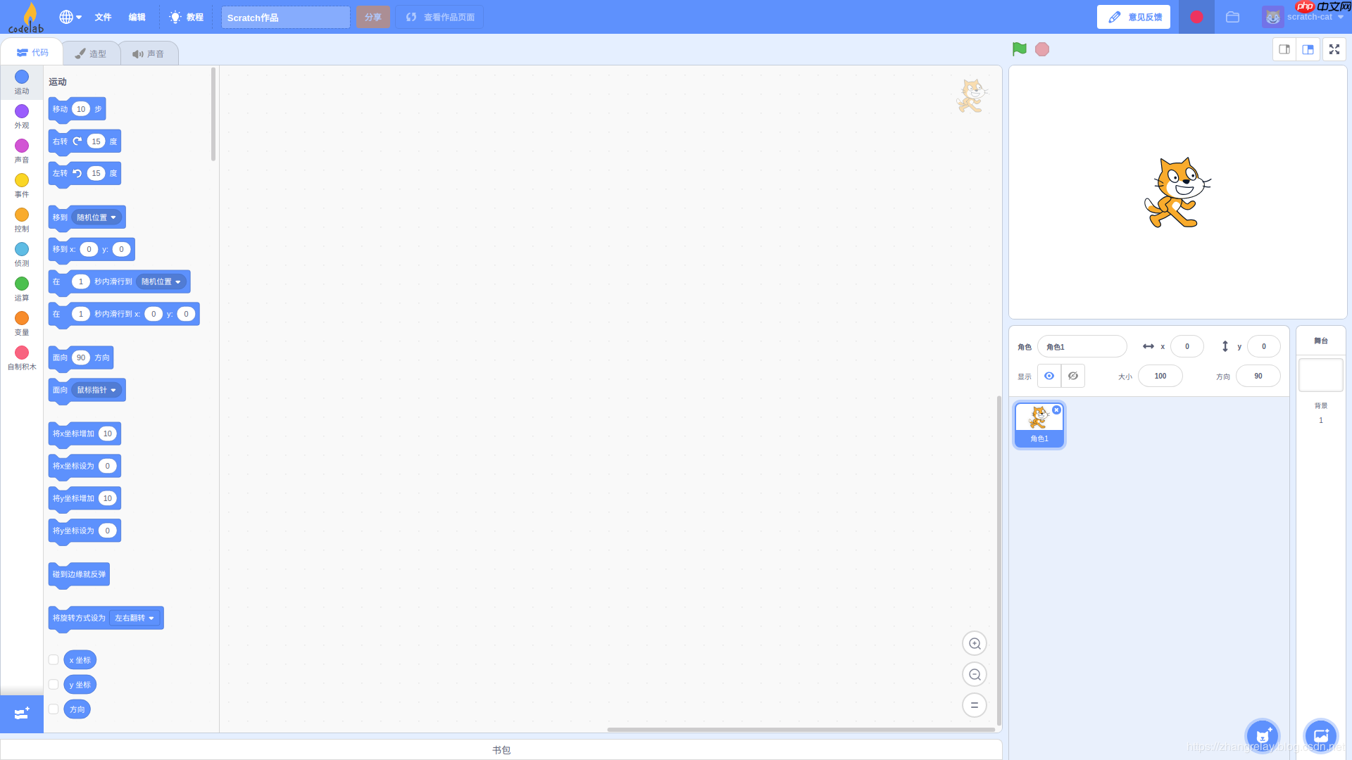This screenshot has height=760, width=1352.
Task: Click the red stop sign button
Action: (1042, 49)
